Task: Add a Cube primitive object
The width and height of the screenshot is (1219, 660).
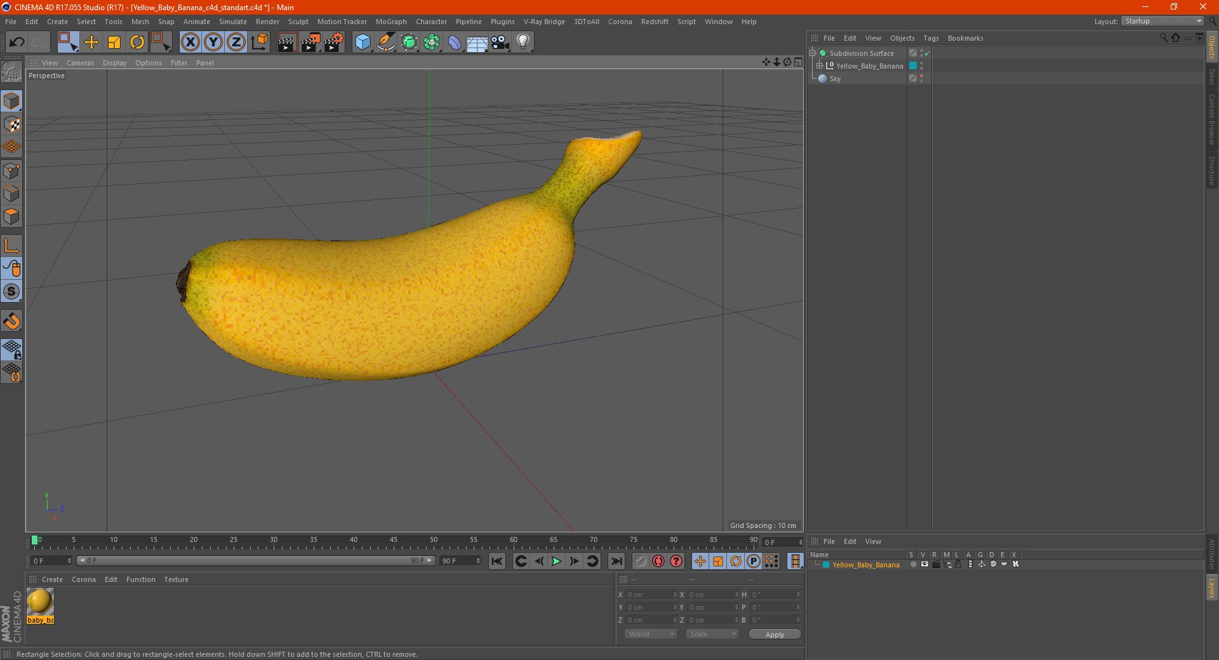Action: (x=363, y=43)
